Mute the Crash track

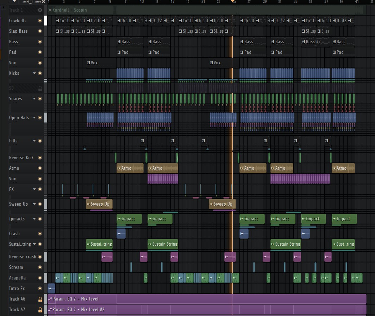point(40,234)
